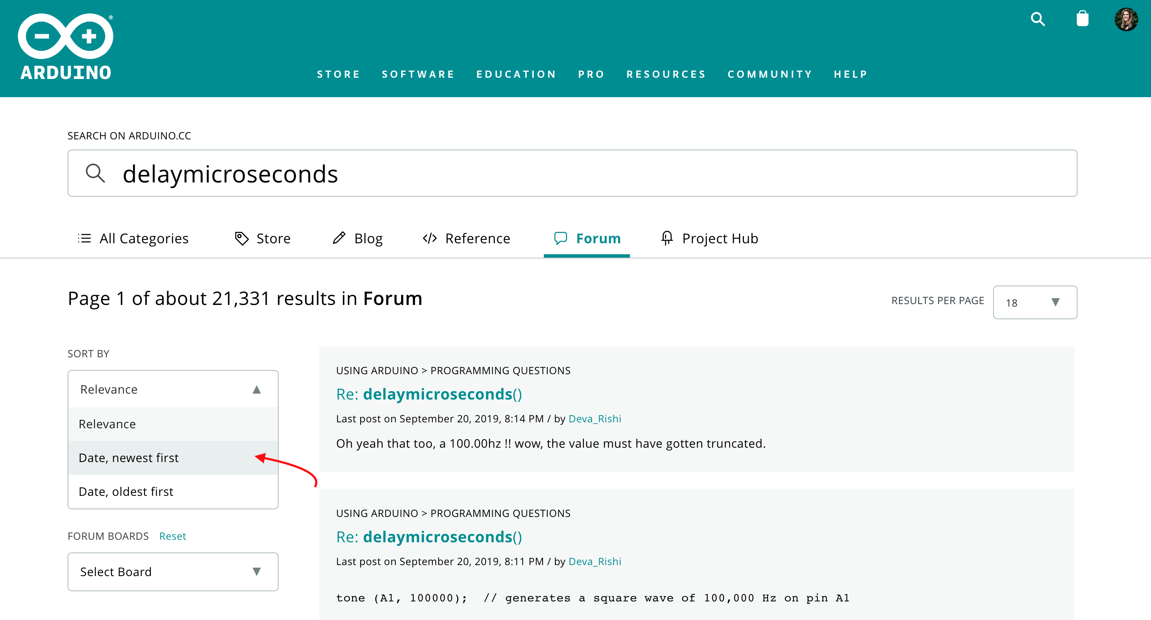Open the RESOURCES menu
Viewport: 1151px width, 620px height.
pyautogui.click(x=666, y=74)
